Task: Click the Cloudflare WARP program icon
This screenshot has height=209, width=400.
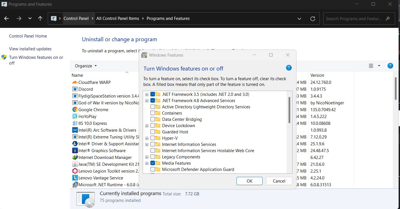Action: pyautogui.click(x=75, y=82)
